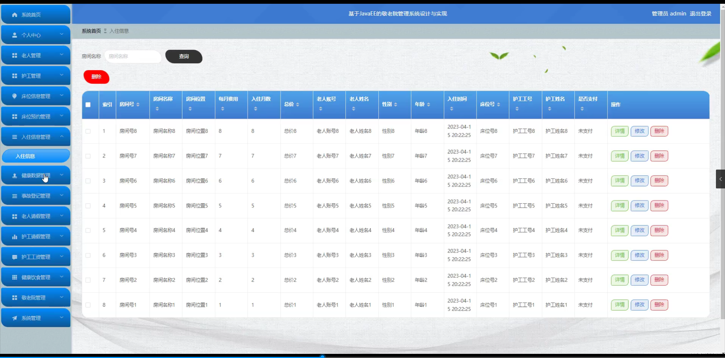Expand 个人中心 menu chevron
Viewport: 725px width, 358px height.
(x=62, y=34)
